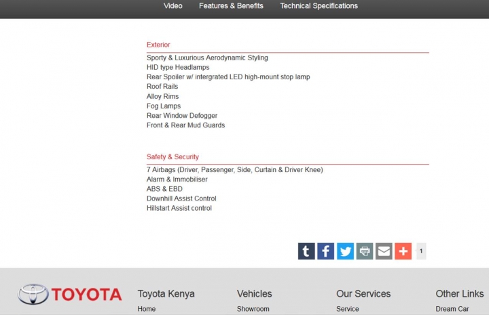Click the Vehicles footer heading
Image resolution: width=489 pixels, height=315 pixels.
click(254, 294)
